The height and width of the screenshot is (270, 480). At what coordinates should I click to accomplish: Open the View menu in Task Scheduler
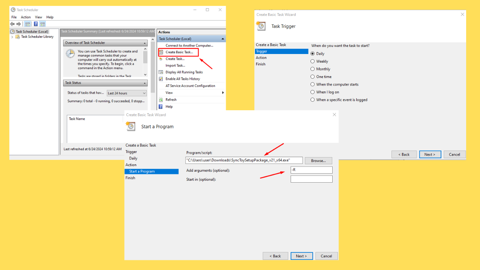[39, 17]
